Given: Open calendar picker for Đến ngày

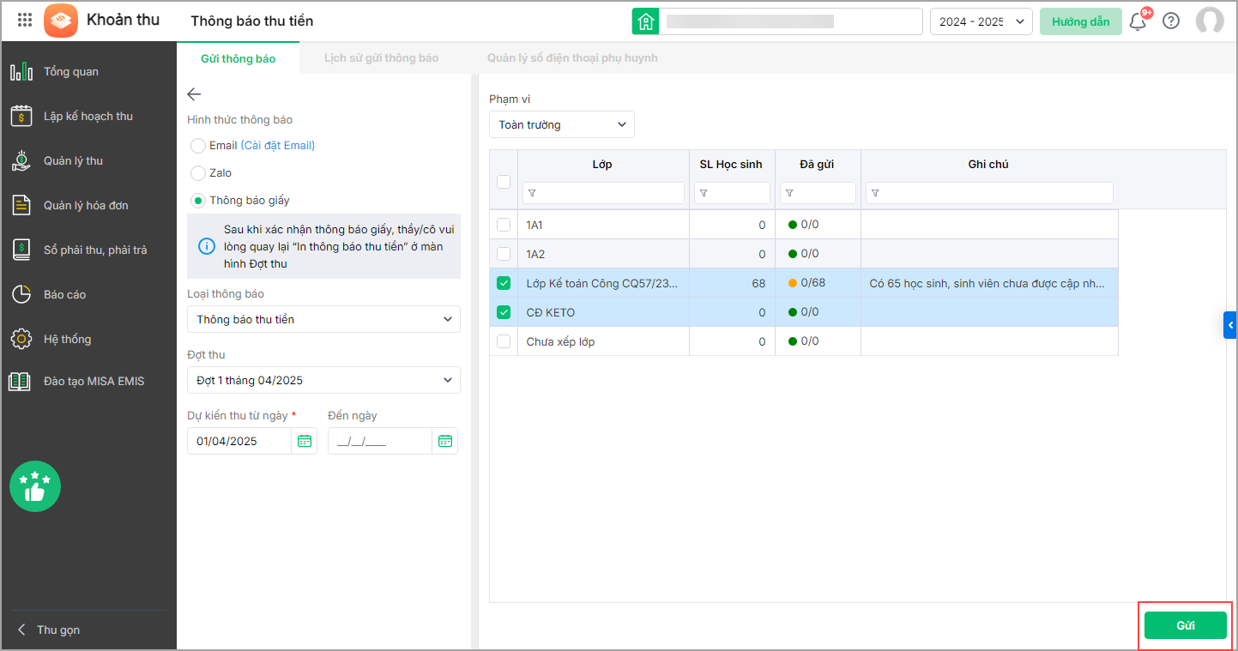Looking at the screenshot, I should coord(444,441).
